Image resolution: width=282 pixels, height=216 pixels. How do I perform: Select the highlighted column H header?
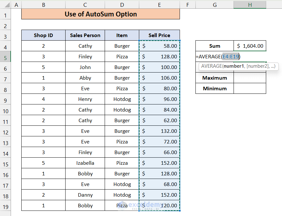[x=250, y=5]
